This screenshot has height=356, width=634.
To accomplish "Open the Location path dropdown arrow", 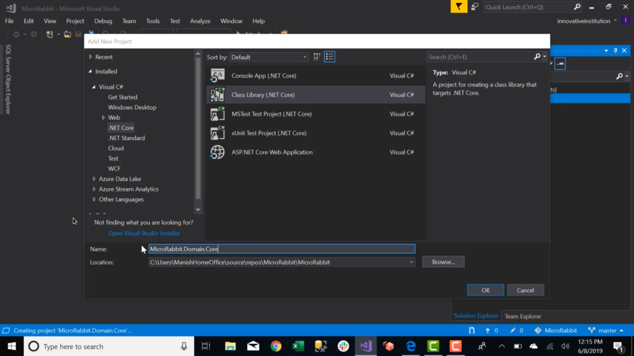I will [411, 262].
